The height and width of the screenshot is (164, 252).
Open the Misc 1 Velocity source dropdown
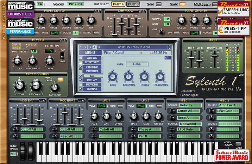coord(190,105)
